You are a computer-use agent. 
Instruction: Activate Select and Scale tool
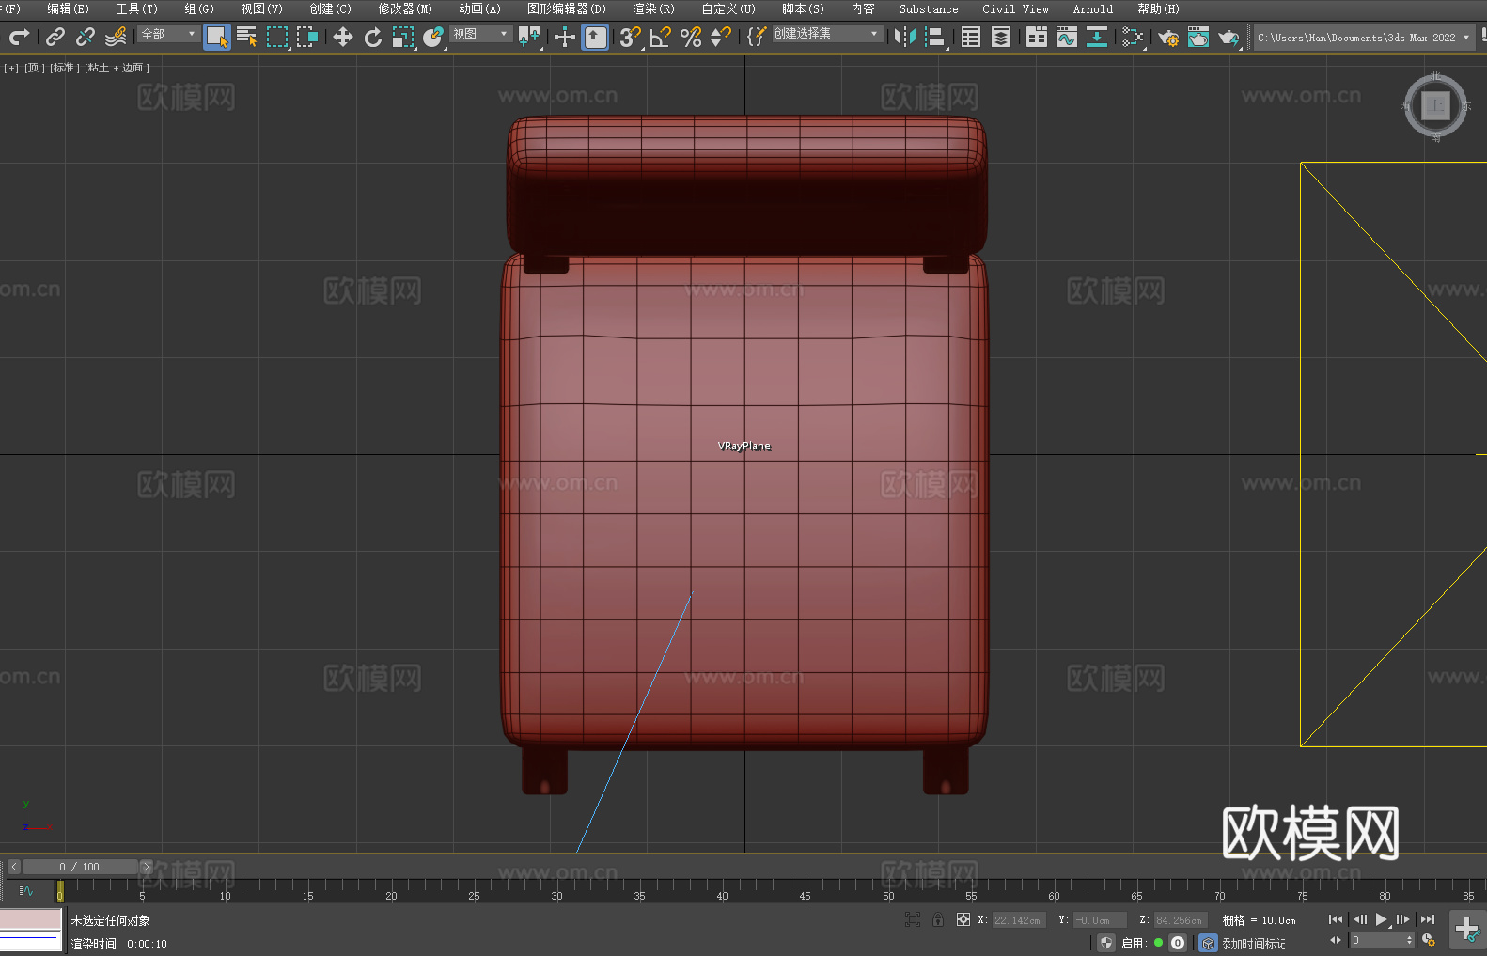(x=403, y=37)
